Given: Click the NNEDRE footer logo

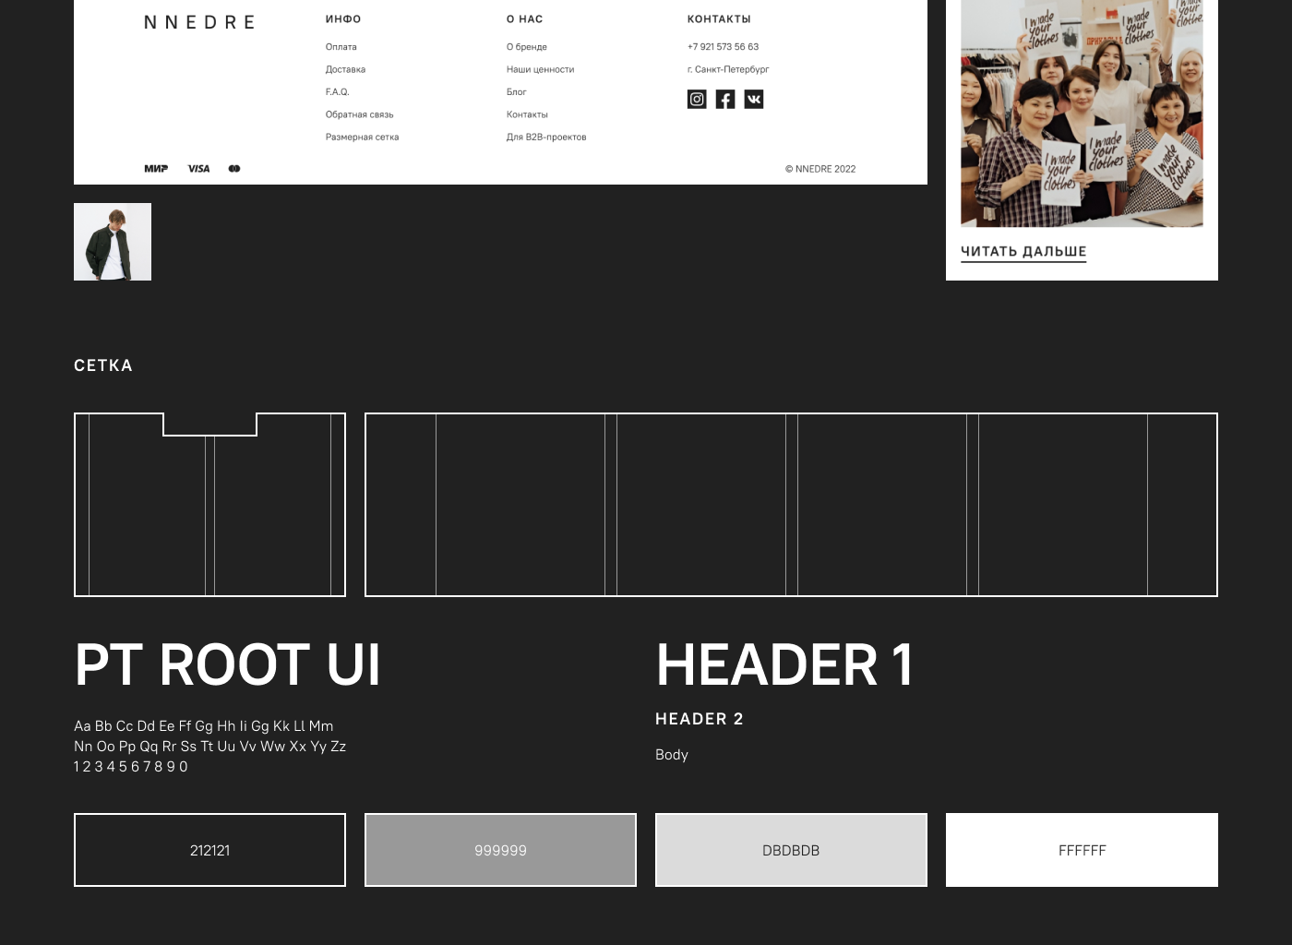Looking at the screenshot, I should click(x=199, y=22).
